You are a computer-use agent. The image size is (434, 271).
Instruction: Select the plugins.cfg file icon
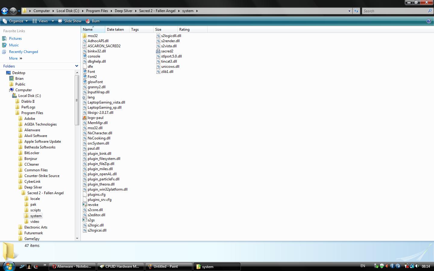point(85,195)
